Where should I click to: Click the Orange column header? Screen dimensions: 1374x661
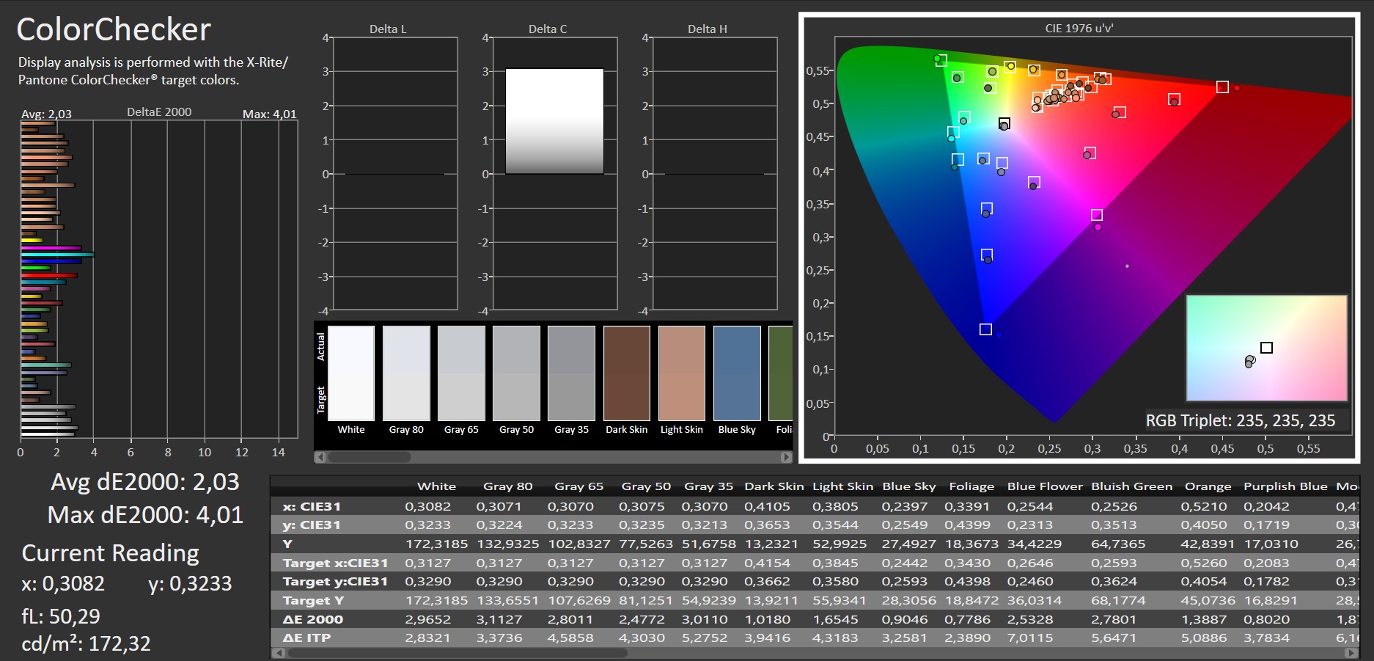1208,486
